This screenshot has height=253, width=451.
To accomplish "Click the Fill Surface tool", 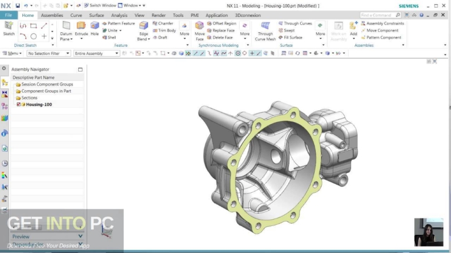I will [x=290, y=37].
